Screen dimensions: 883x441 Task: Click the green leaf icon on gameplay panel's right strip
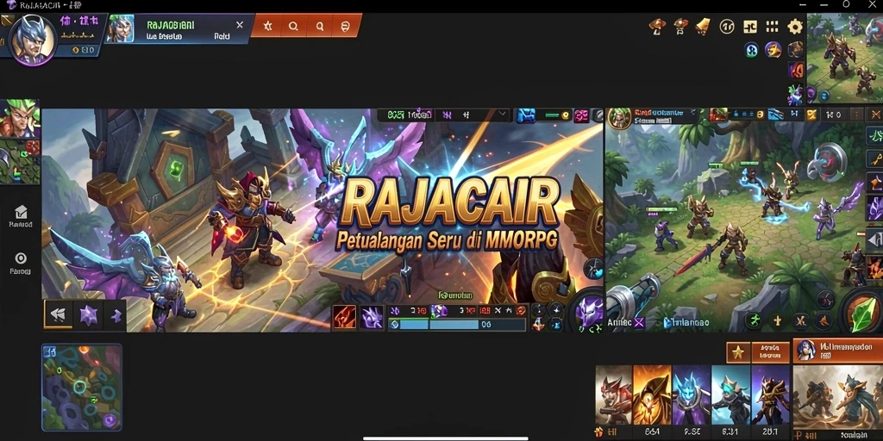tap(874, 135)
